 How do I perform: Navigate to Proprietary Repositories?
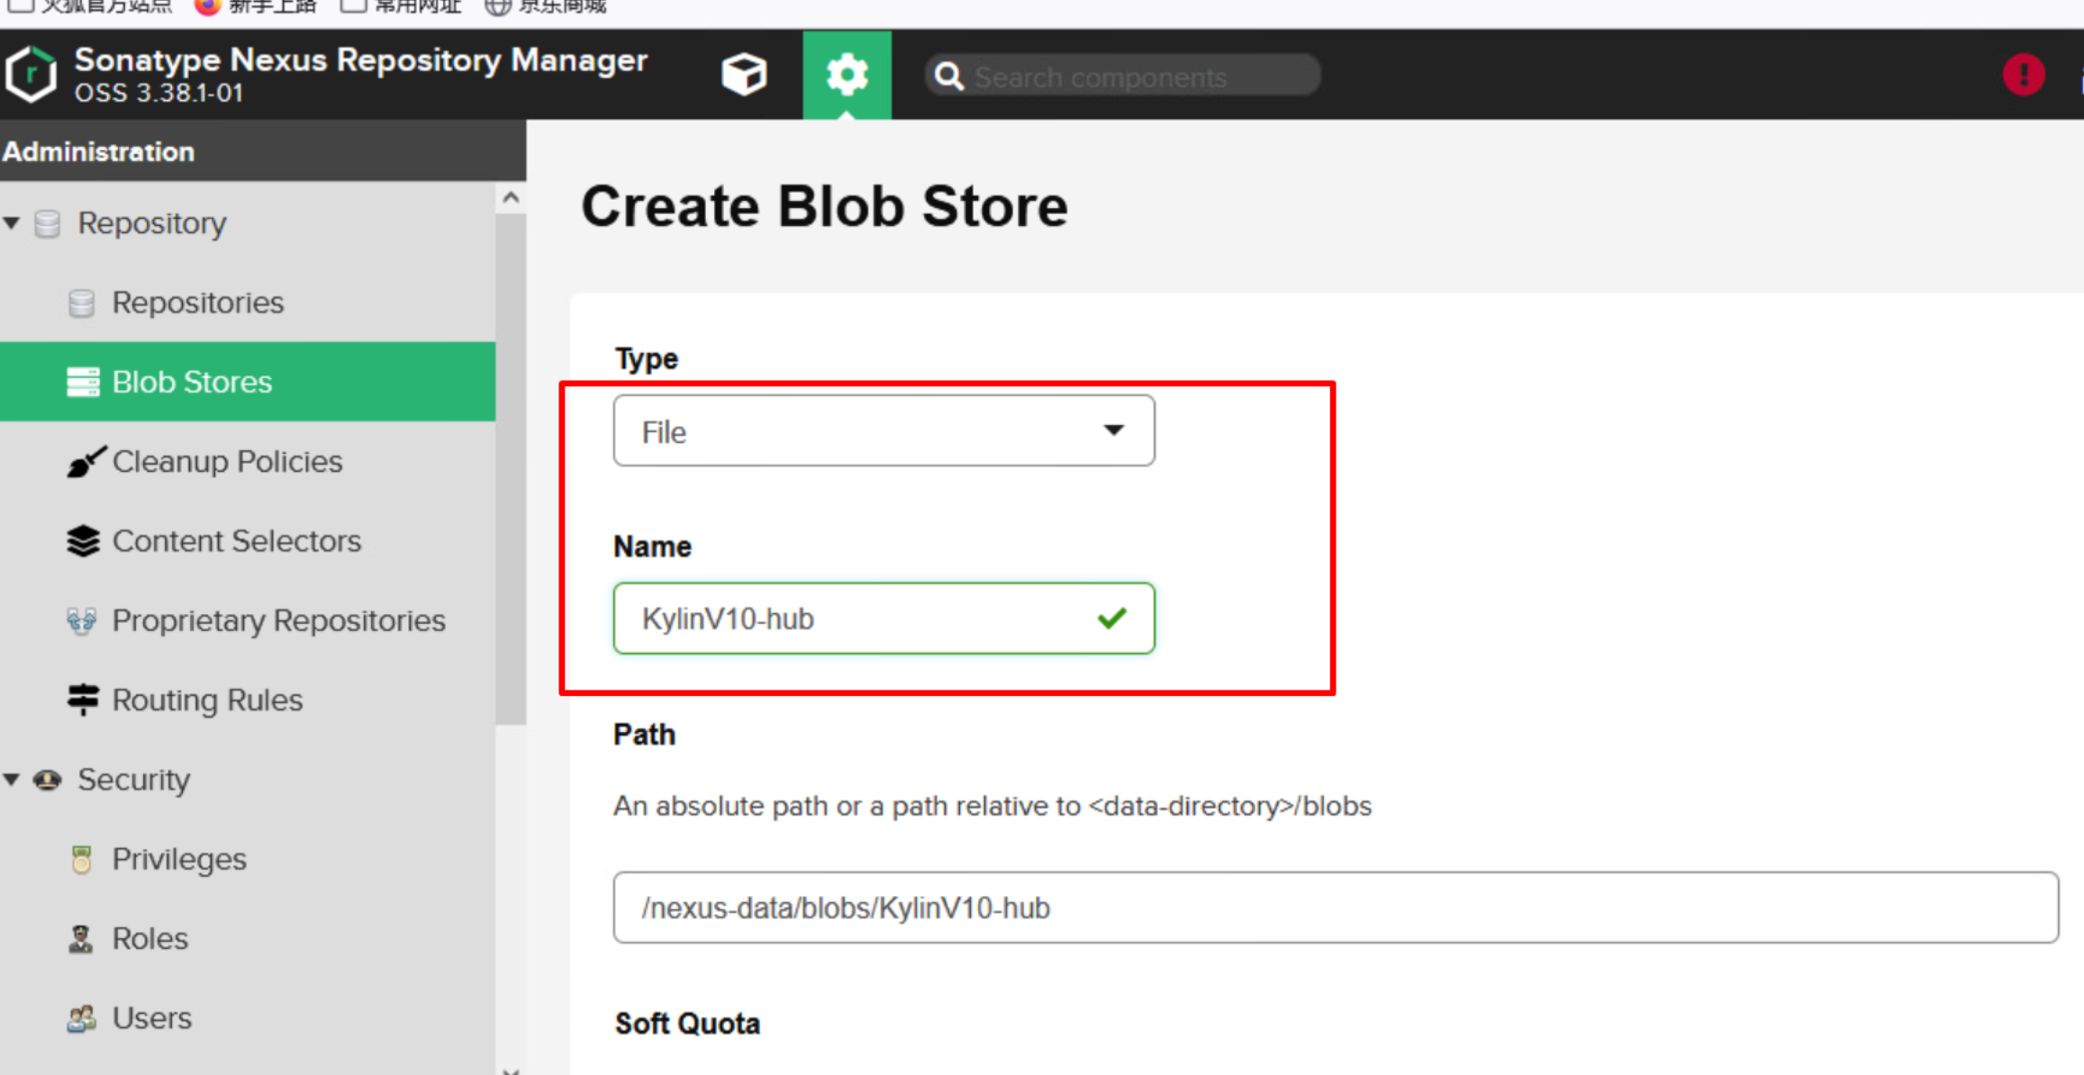(x=278, y=621)
